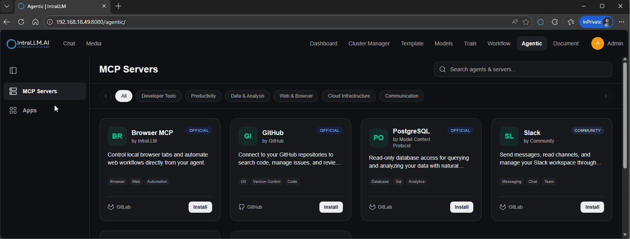Open Cluster Manager
The image size is (630, 239).
(369, 43)
